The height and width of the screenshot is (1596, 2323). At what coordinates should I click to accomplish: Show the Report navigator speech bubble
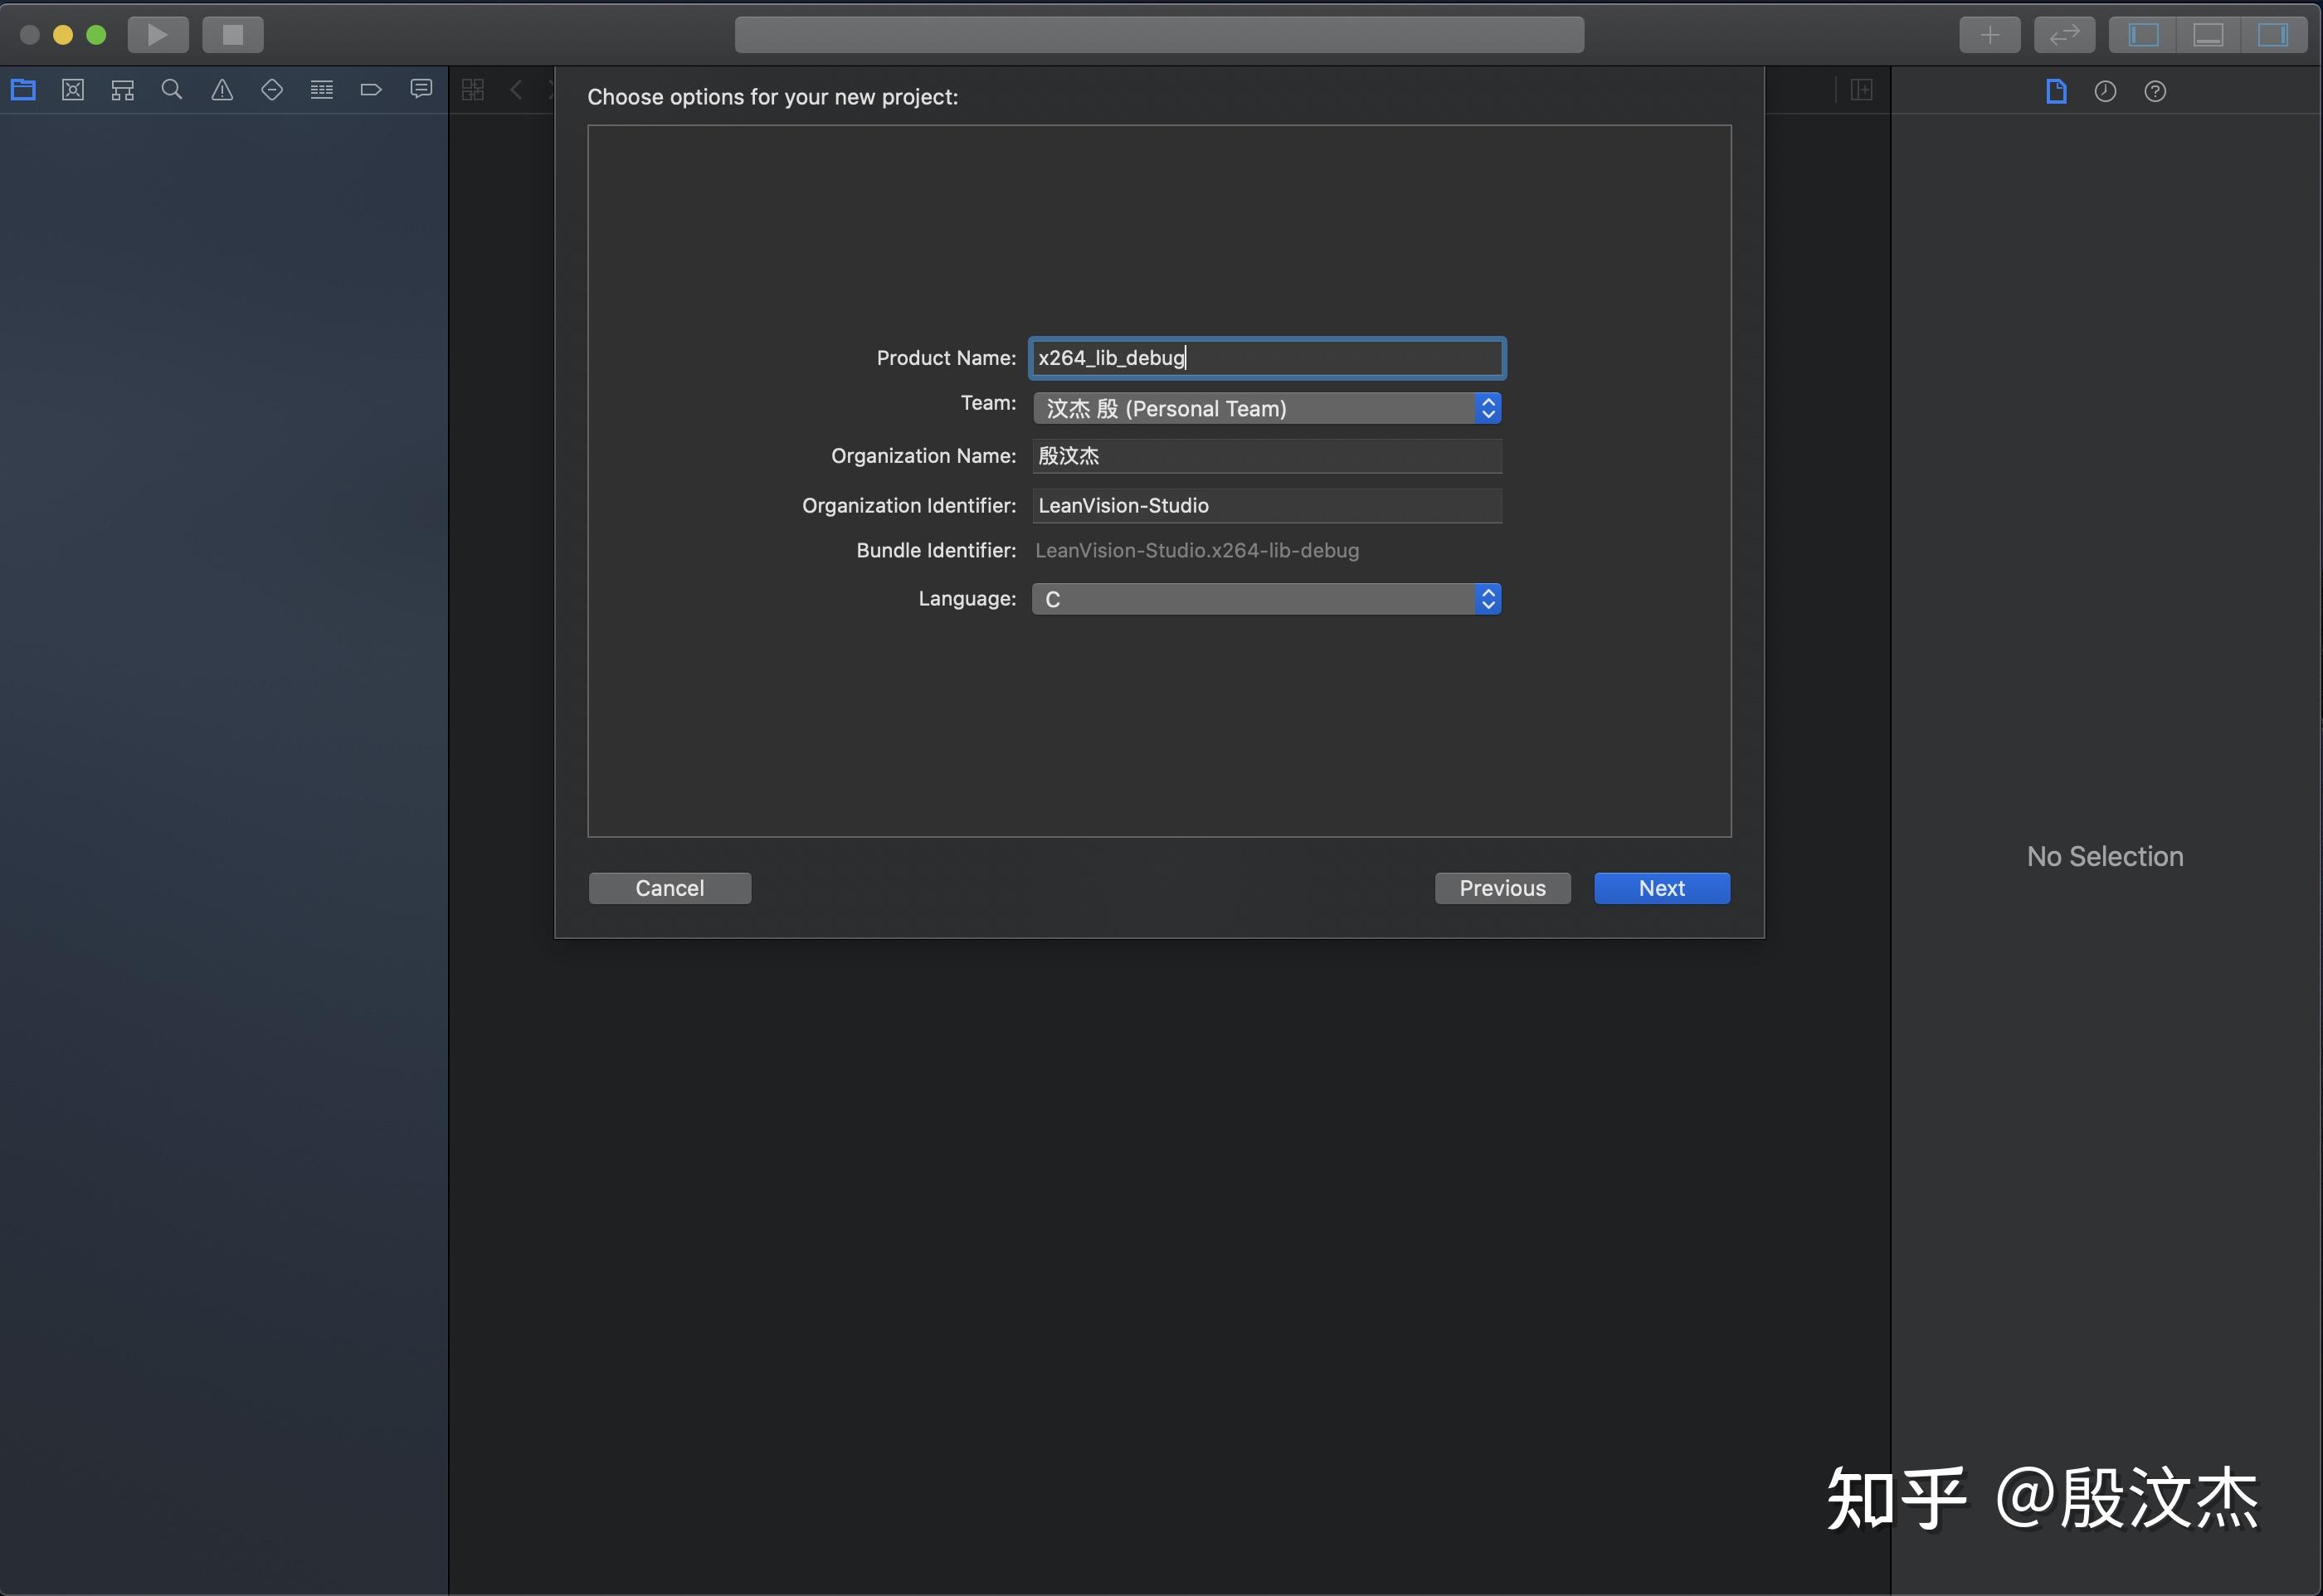pyautogui.click(x=421, y=89)
